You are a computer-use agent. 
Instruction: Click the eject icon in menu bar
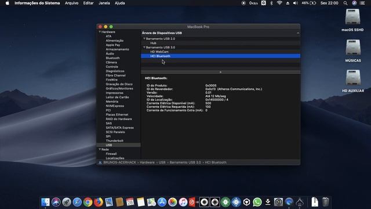point(288,3)
